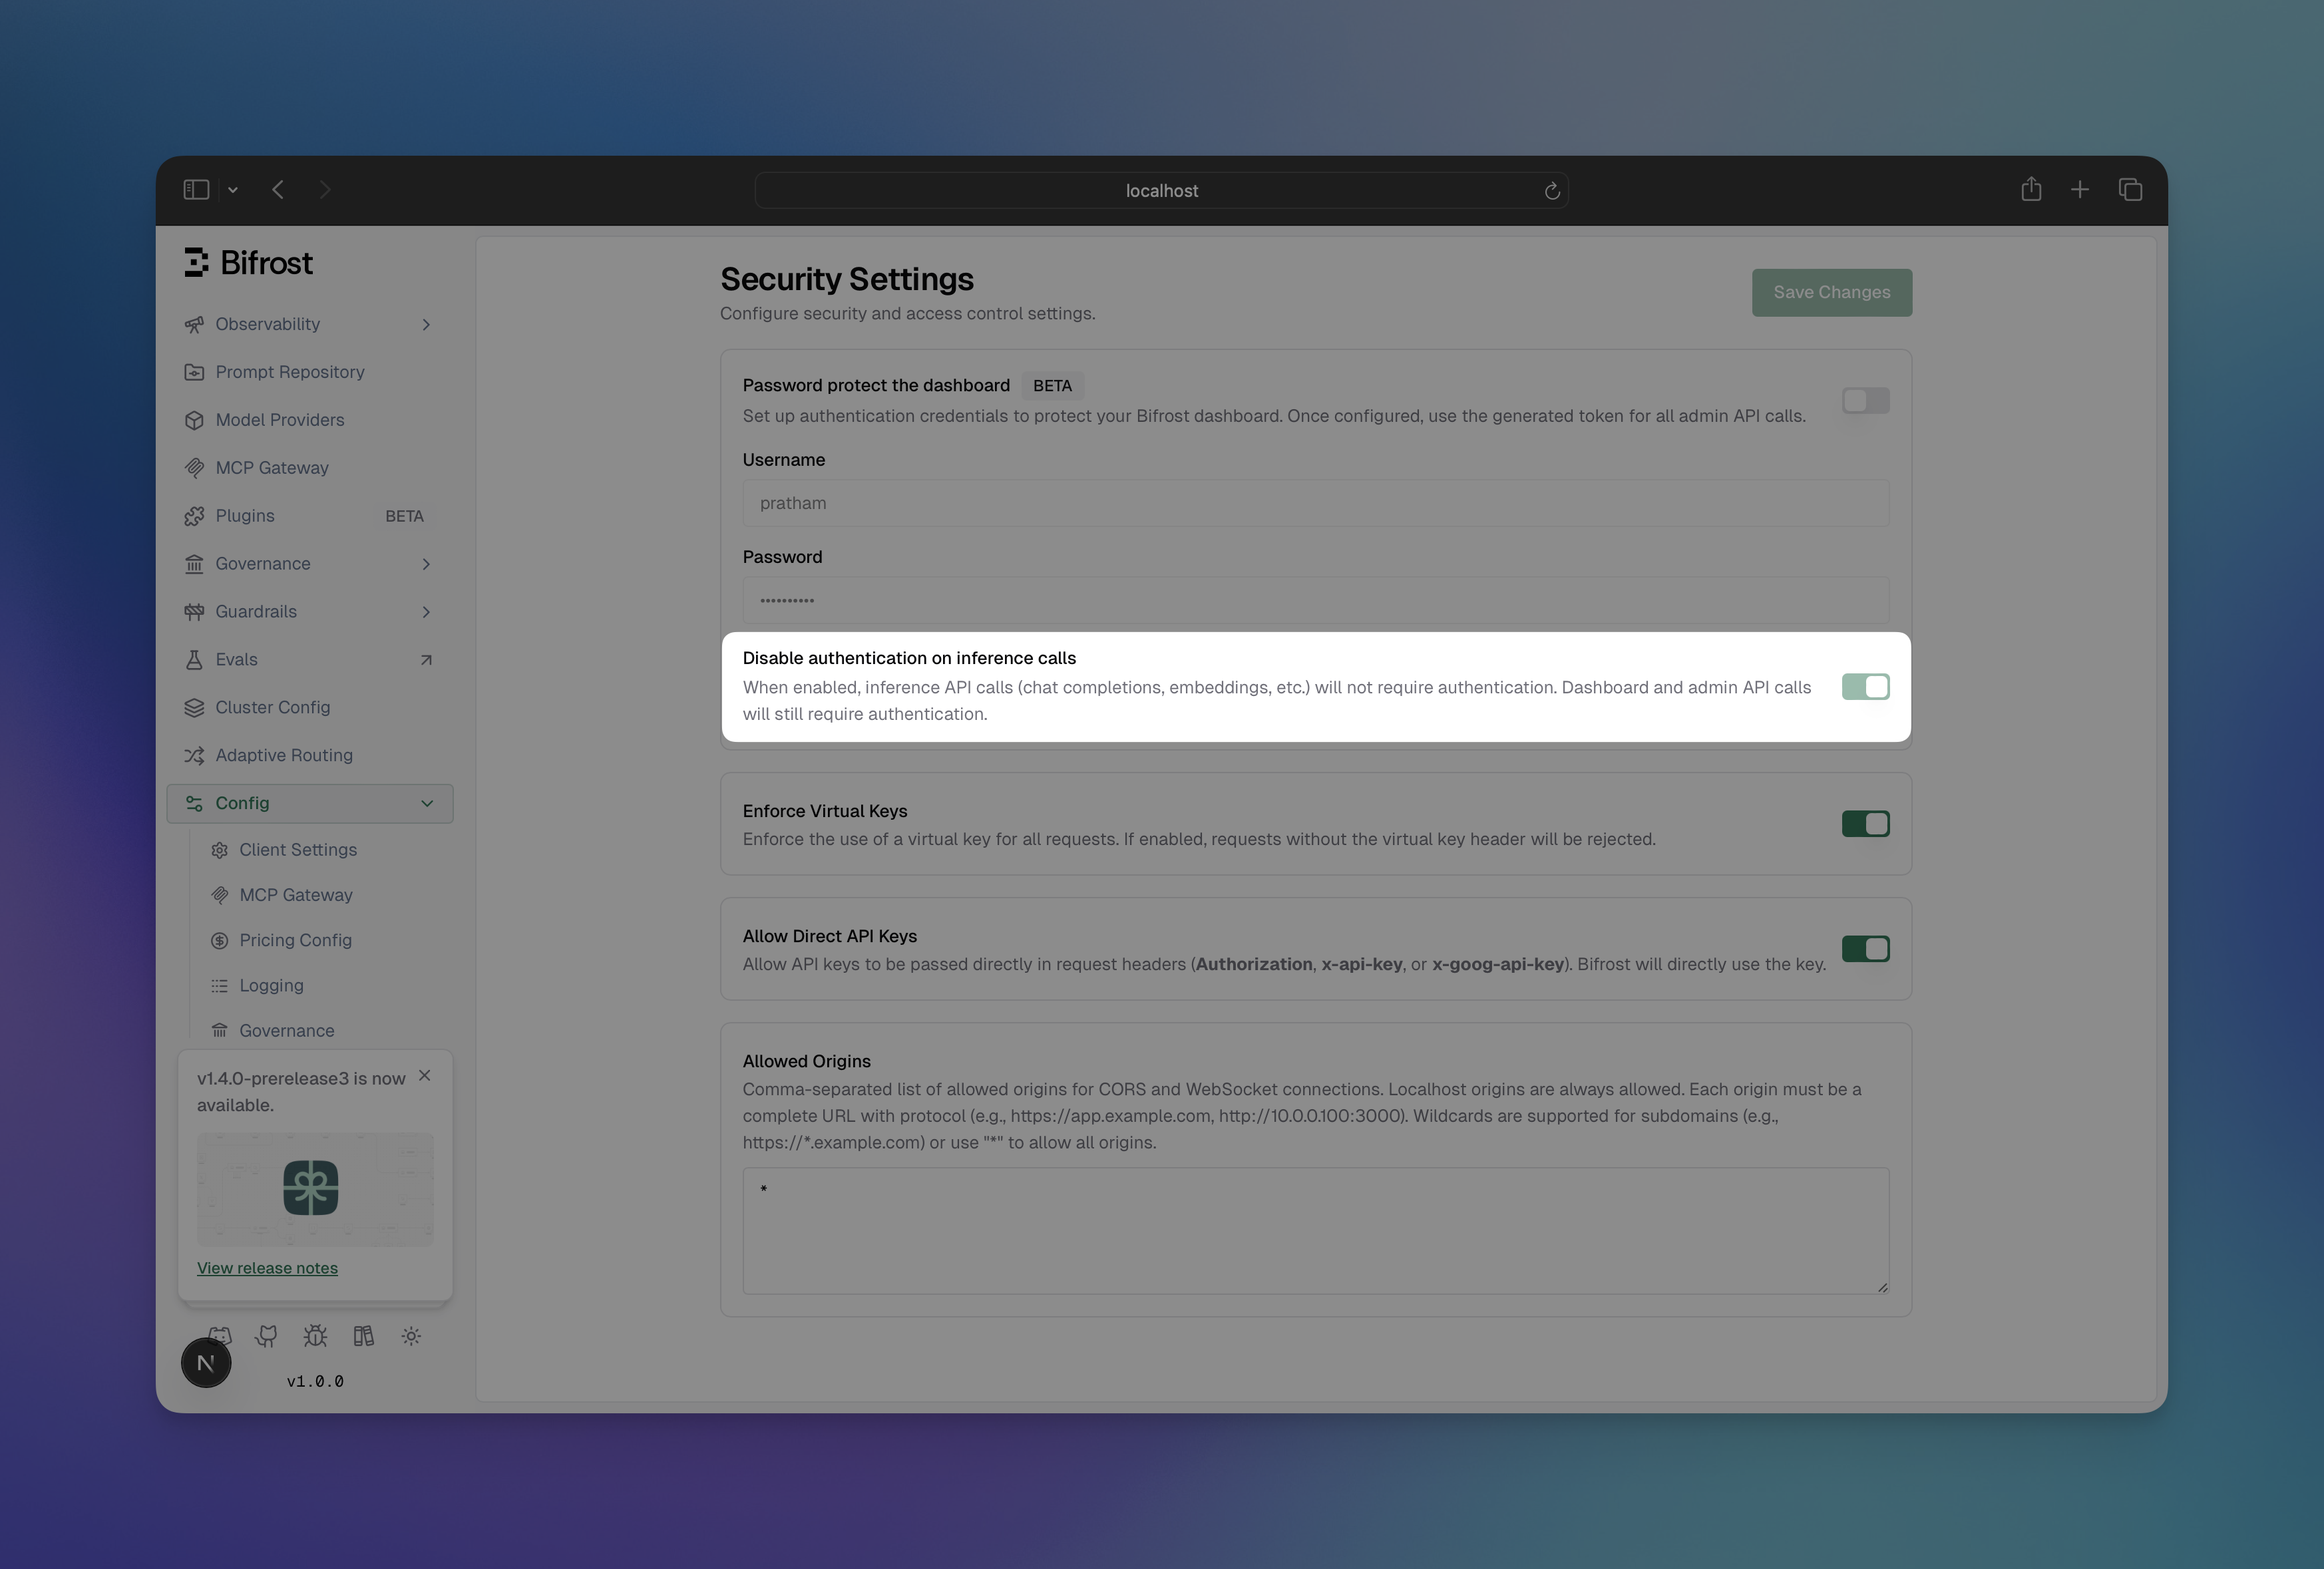This screenshot has width=2324, height=1569.
Task: Open the documentation books icon
Action: coord(363,1336)
